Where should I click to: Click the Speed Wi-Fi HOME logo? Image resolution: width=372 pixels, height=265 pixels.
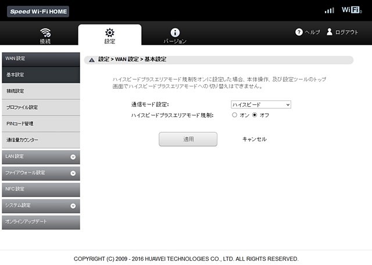38,12
